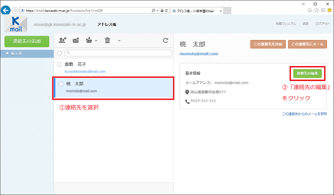Select the 桃 太郎 contact row
This screenshot has height=195, width=334.
click(x=114, y=87)
